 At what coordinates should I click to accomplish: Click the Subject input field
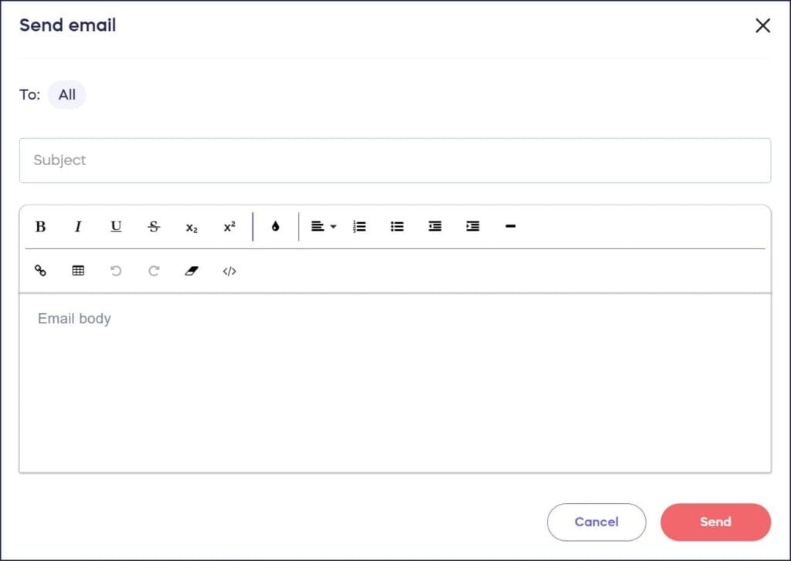pos(395,161)
